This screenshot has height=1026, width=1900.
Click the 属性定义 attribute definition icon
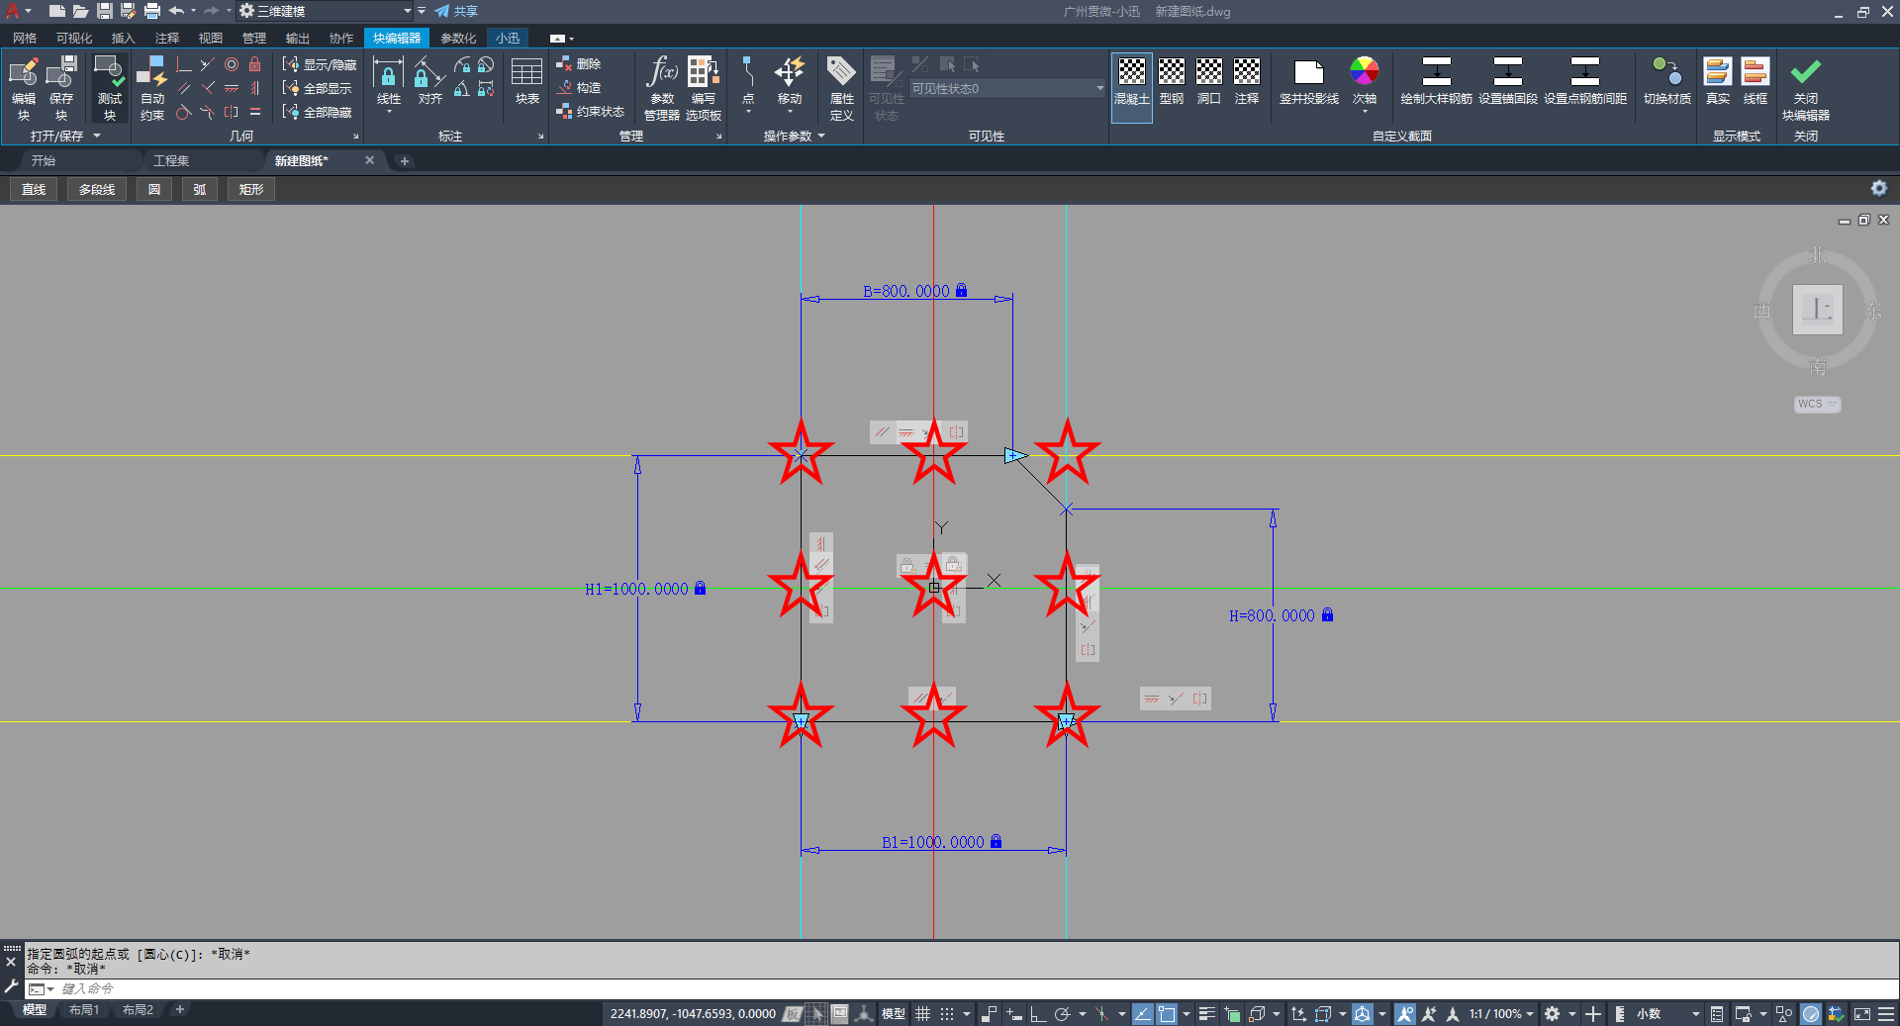pyautogui.click(x=841, y=88)
